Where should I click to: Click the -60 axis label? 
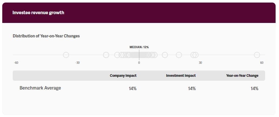pyautogui.click(x=16, y=63)
